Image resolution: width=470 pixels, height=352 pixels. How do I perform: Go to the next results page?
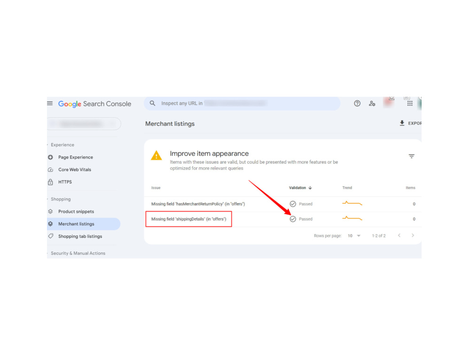[413, 236]
